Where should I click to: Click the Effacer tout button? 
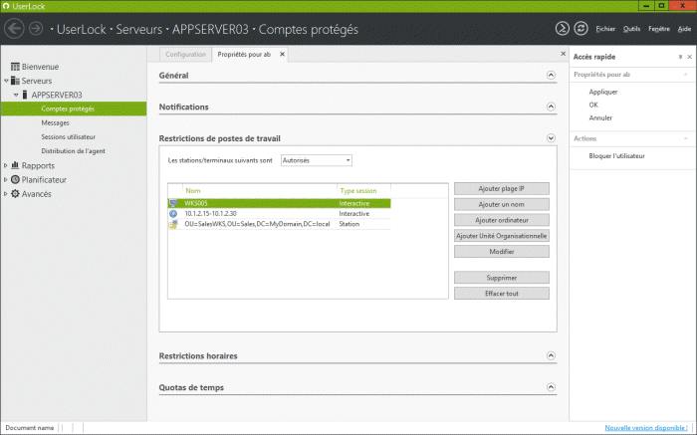(502, 294)
